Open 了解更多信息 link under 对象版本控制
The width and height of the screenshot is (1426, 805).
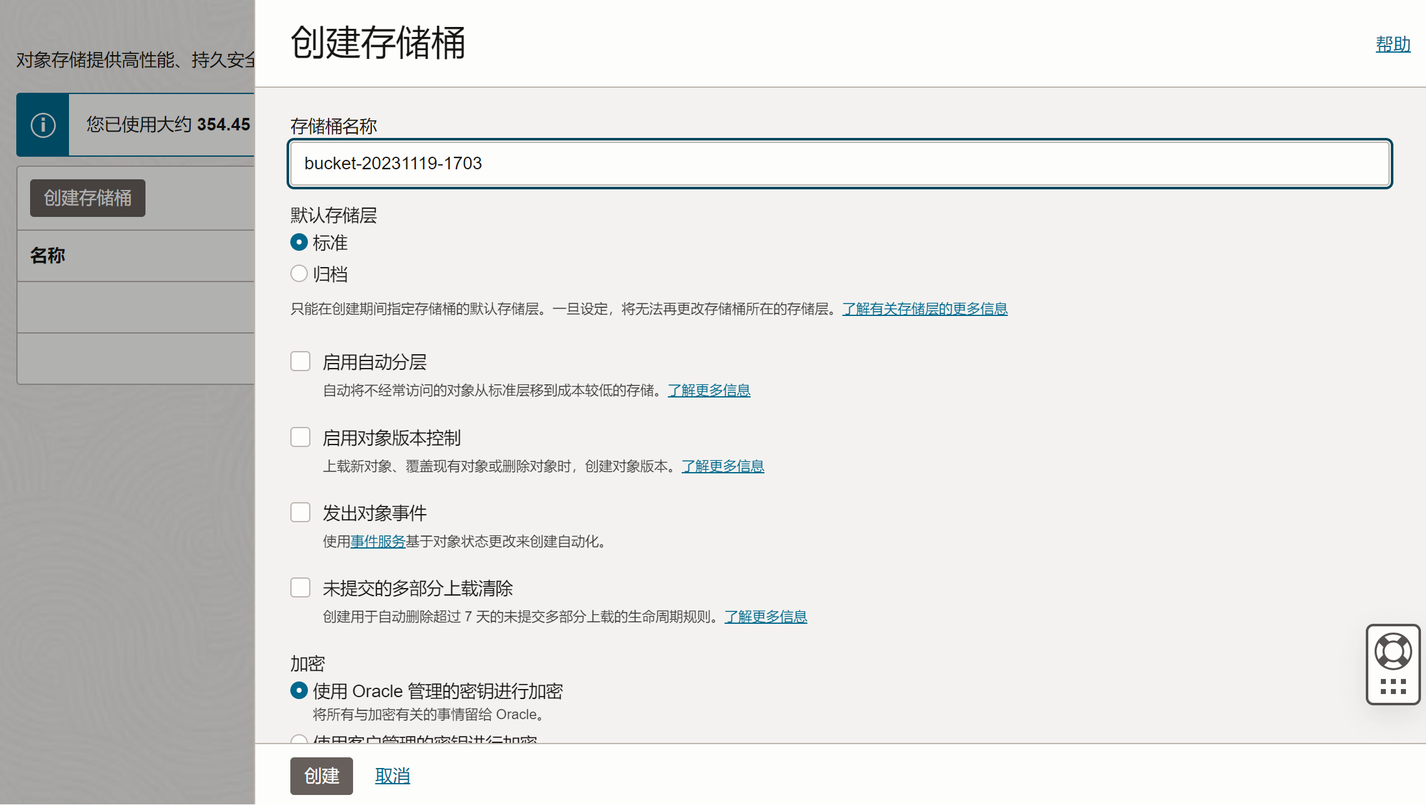pyautogui.click(x=723, y=466)
